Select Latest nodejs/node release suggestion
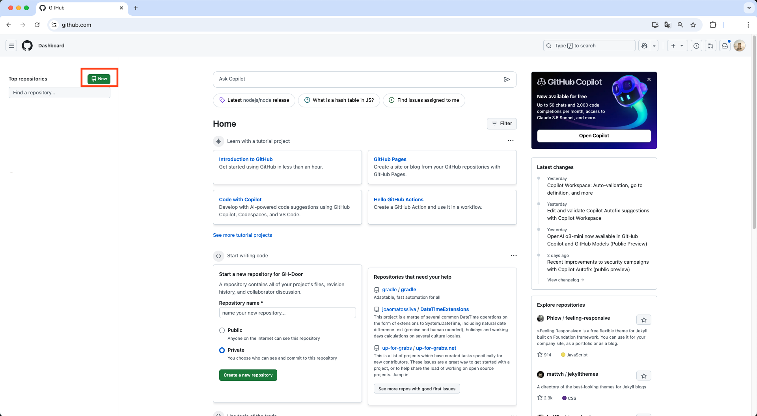This screenshot has width=757, height=416. [x=254, y=100]
